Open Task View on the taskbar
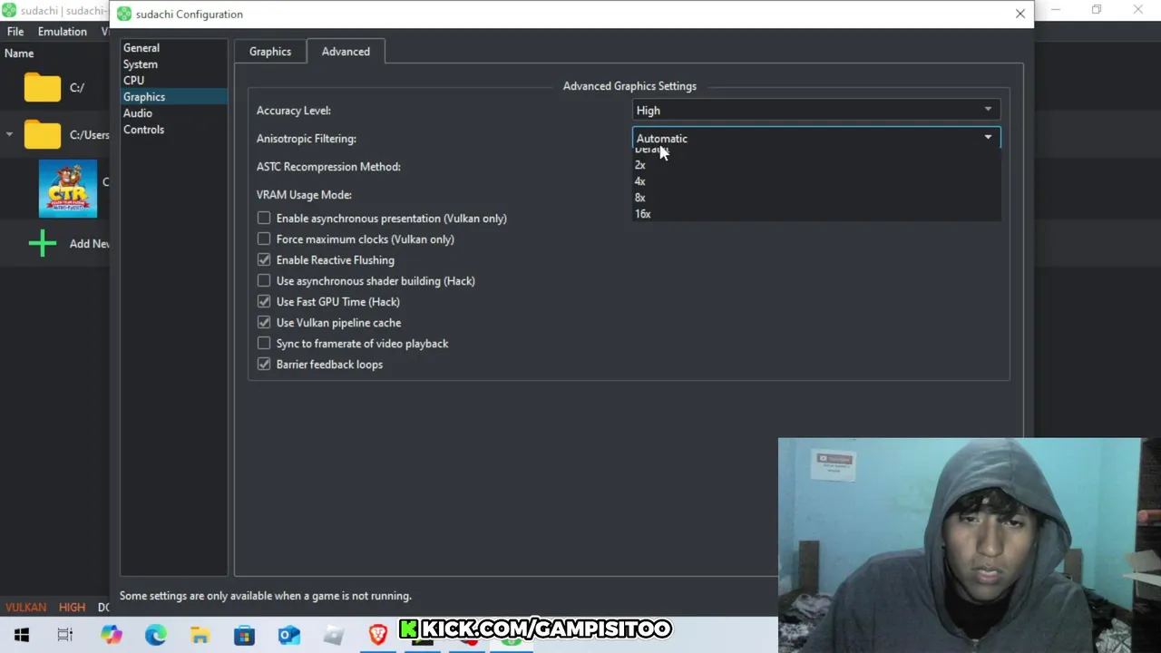 pyautogui.click(x=65, y=635)
